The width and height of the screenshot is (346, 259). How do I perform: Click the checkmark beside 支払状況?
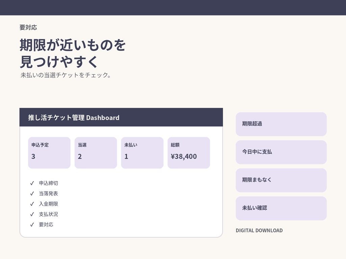[x=32, y=214]
